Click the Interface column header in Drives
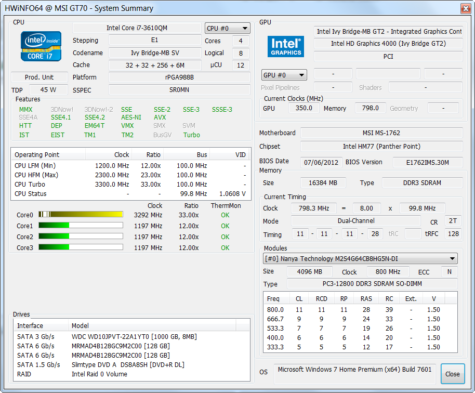Screen dimensions: 475x393 coord(41,326)
